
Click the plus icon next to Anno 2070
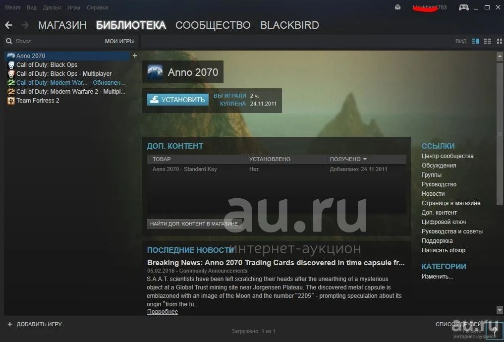[135, 56]
